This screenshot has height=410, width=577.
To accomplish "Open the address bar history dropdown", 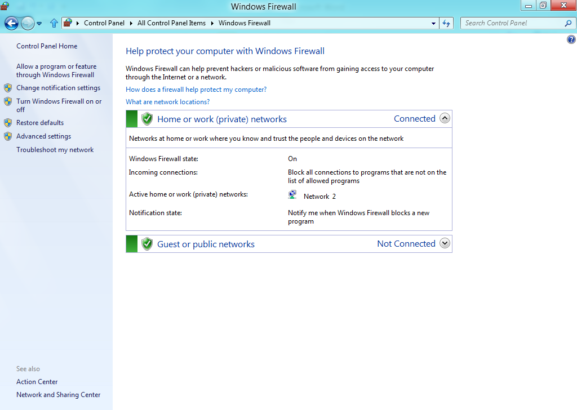I will coord(433,23).
